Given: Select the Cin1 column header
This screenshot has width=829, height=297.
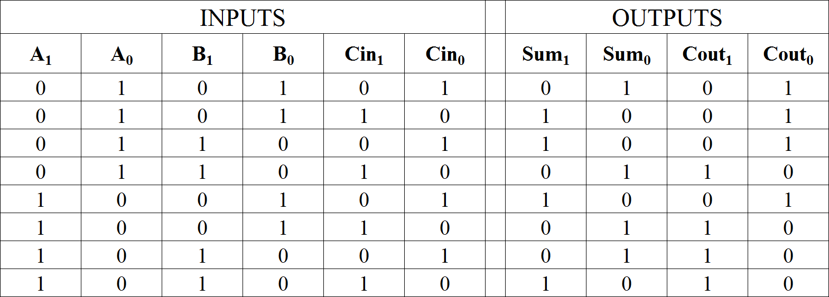Looking at the screenshot, I should [x=364, y=54].
